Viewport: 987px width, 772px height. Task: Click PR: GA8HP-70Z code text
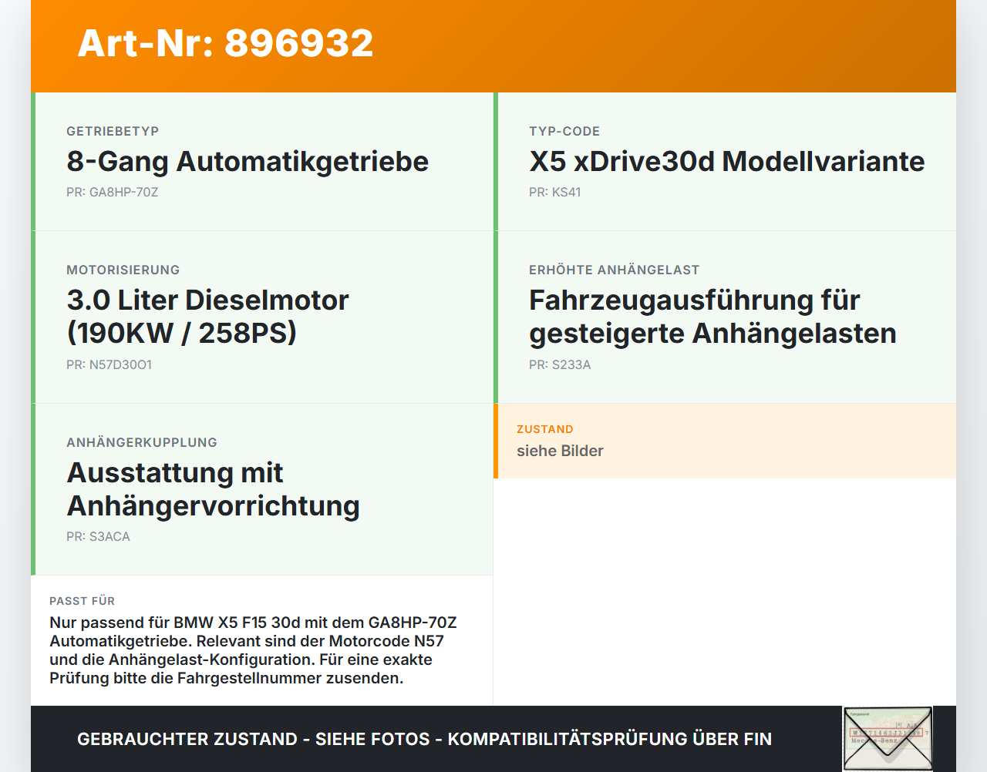(x=113, y=192)
